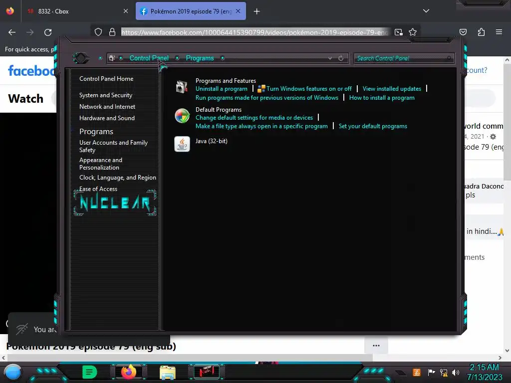Click Firefox forward arrow
This screenshot has height=383, width=511.
click(30, 32)
